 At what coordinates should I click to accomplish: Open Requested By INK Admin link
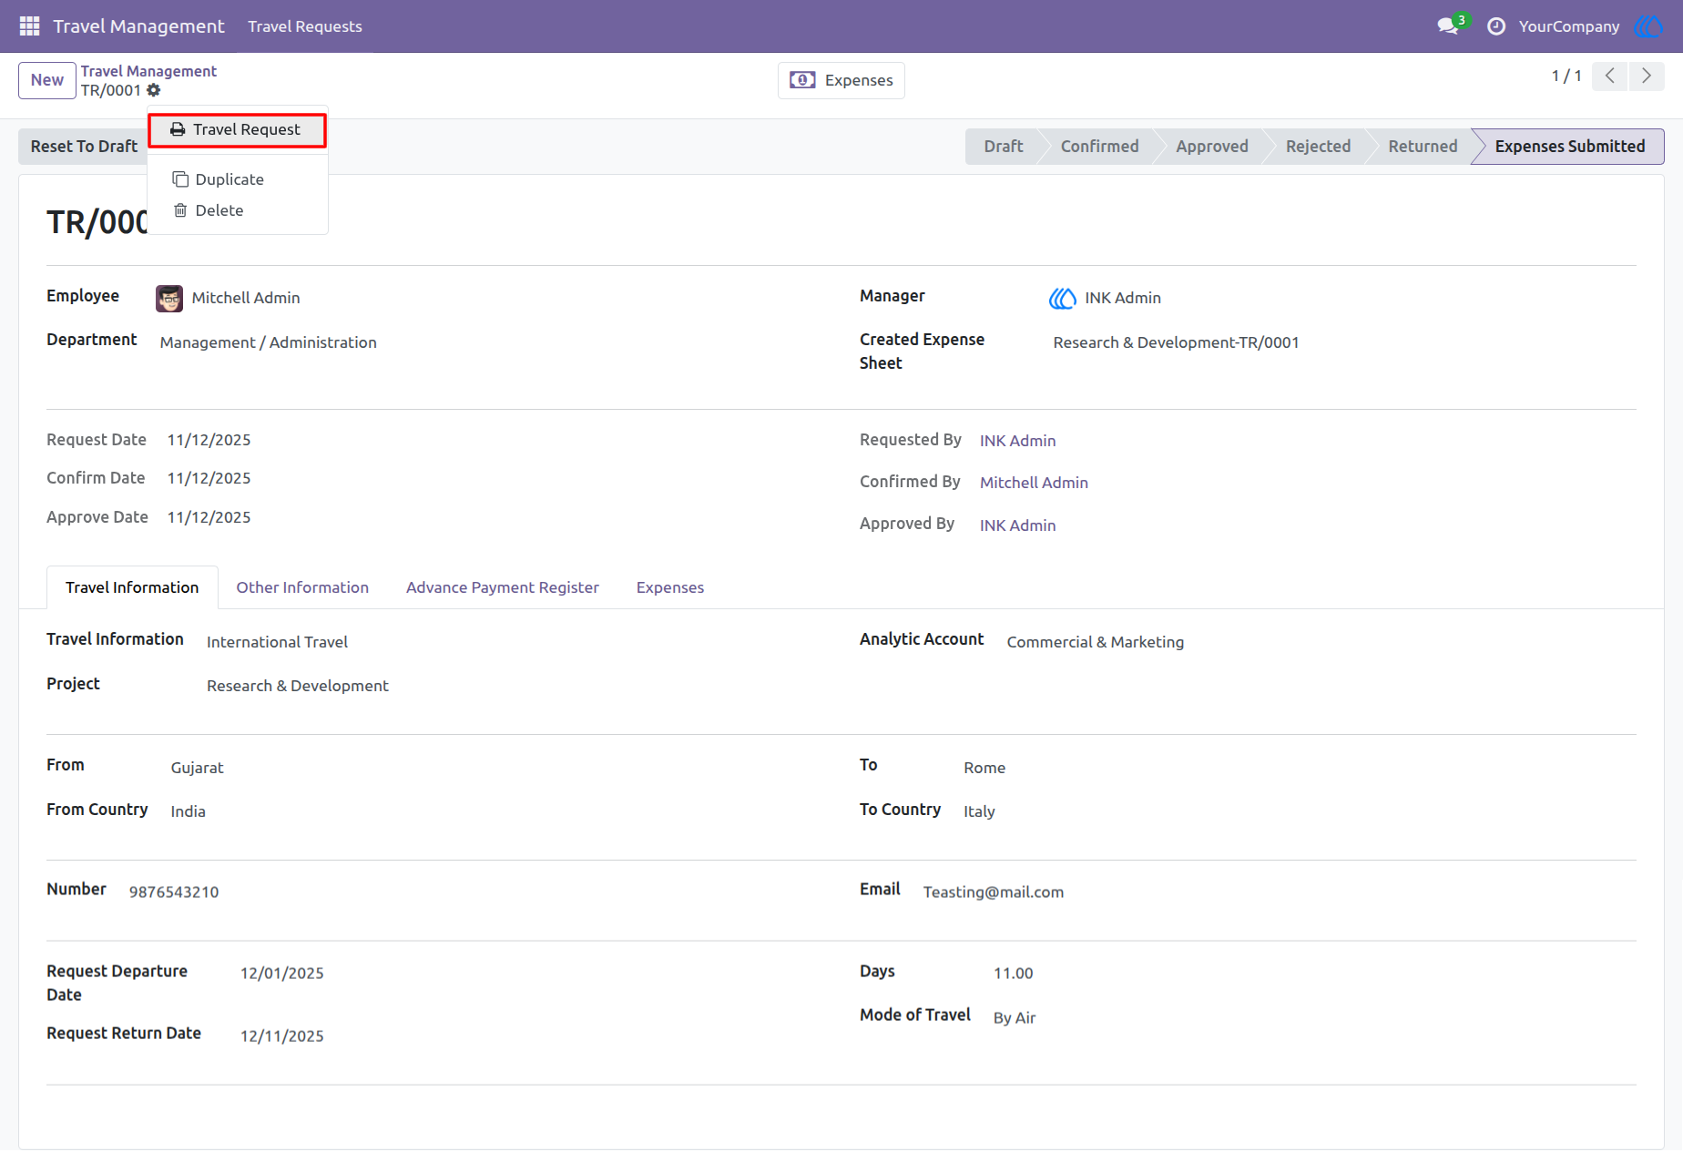(1017, 441)
